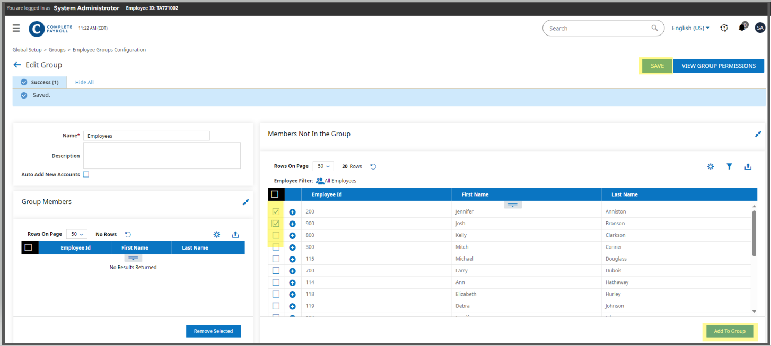Sort by First Name in Members Not In Group
771x346 pixels.
475,194
